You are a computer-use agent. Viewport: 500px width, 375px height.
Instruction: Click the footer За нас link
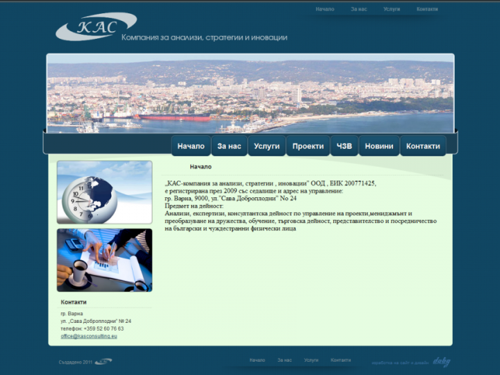[285, 360]
